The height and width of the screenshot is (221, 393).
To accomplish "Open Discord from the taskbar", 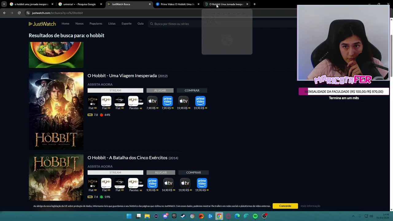I will click(165, 216).
